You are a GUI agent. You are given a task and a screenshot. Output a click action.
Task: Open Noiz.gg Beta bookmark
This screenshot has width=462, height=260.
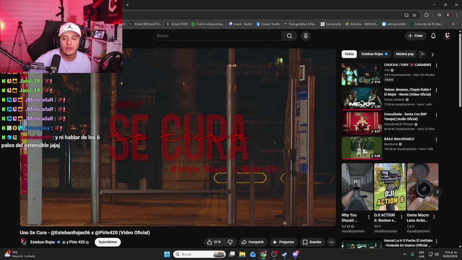pos(300,24)
